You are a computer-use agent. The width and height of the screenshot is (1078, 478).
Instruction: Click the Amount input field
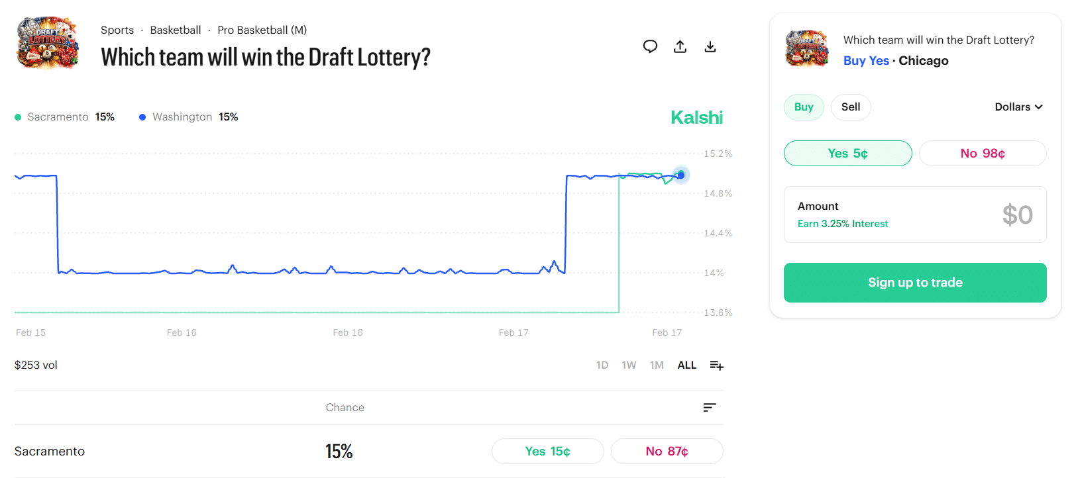(915, 215)
